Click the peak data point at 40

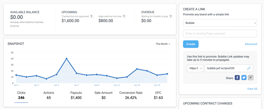tap(67, 58)
